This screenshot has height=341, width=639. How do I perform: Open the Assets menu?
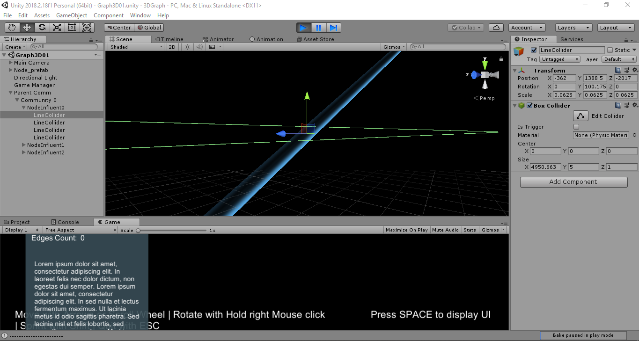[42, 15]
